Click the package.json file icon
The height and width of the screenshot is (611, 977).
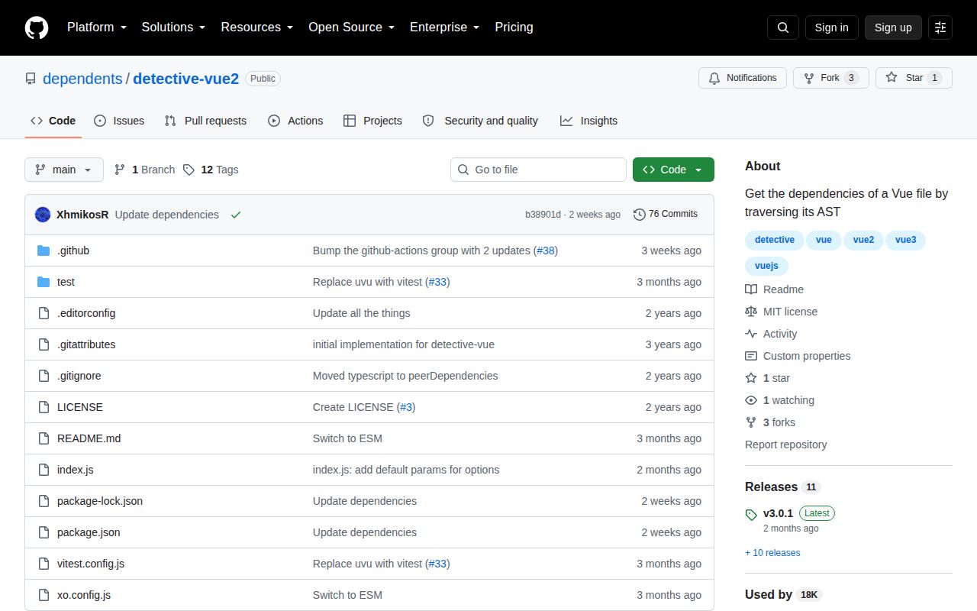[x=44, y=532]
